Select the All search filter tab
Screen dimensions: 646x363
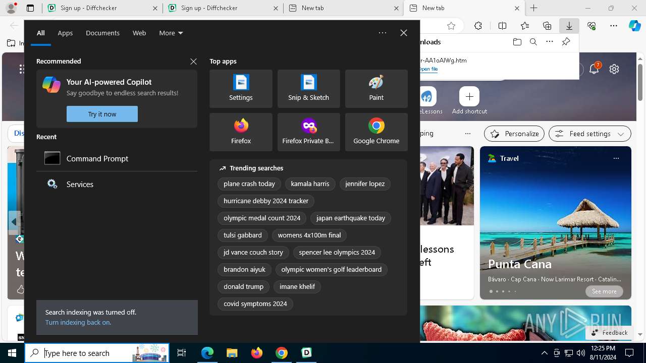[40, 33]
